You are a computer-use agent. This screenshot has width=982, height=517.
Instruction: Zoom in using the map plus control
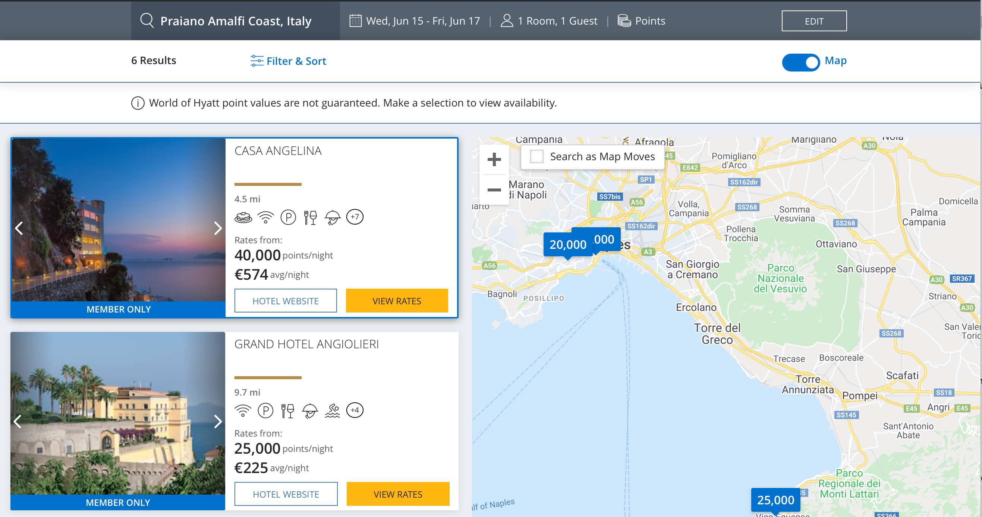[x=494, y=159]
